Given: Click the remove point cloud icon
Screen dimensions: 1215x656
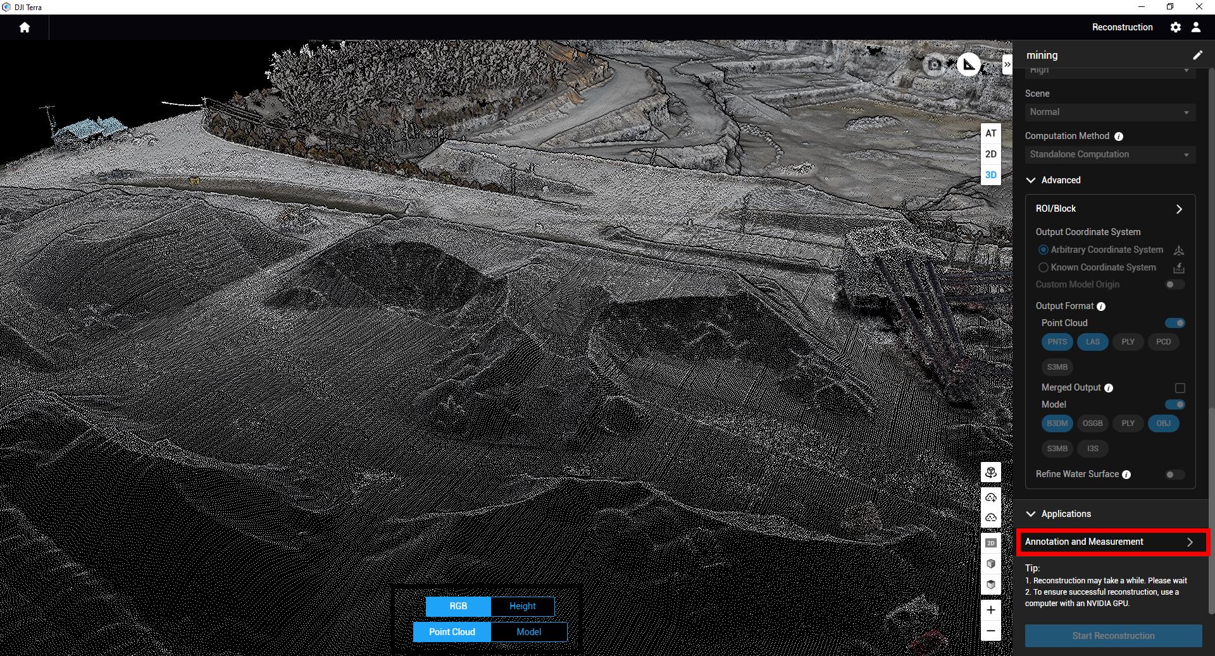Looking at the screenshot, I should pyautogui.click(x=990, y=518).
